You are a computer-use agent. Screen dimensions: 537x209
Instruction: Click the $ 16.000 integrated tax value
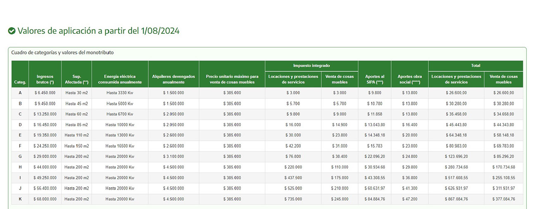click(293, 125)
